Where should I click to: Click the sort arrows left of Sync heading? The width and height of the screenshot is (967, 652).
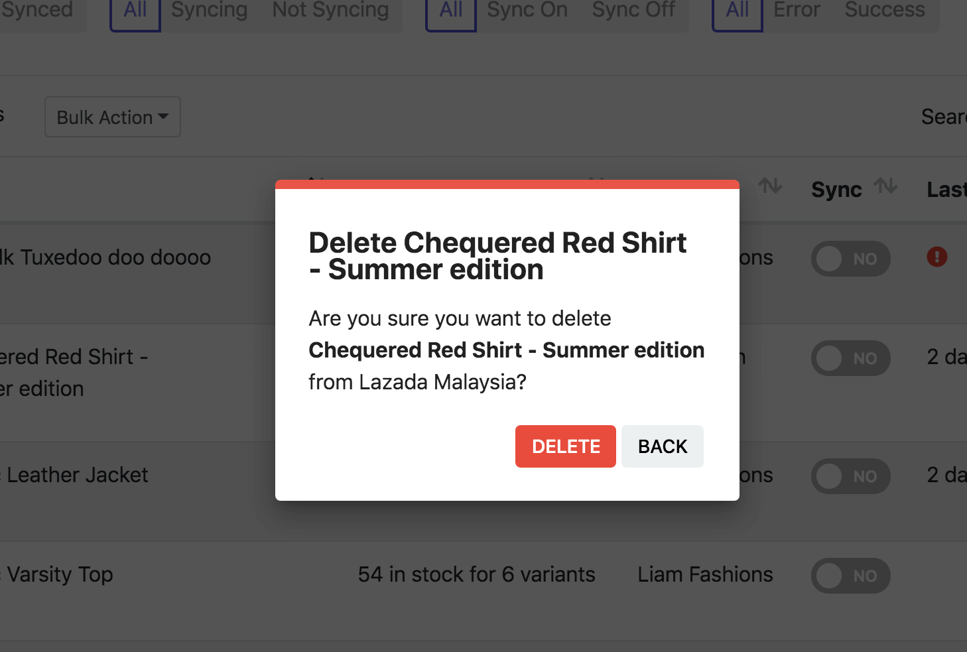tap(770, 186)
